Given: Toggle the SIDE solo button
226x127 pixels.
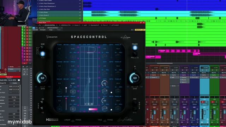Looking at the screenshot, I should tap(135, 108).
